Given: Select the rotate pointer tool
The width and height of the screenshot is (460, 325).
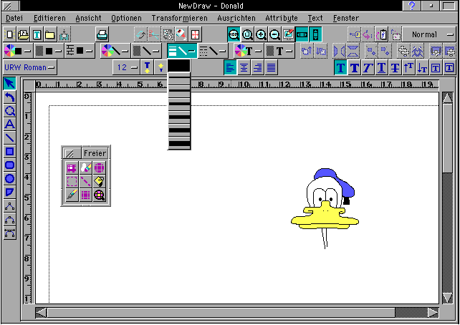Looking at the screenshot, I should coord(9,97).
